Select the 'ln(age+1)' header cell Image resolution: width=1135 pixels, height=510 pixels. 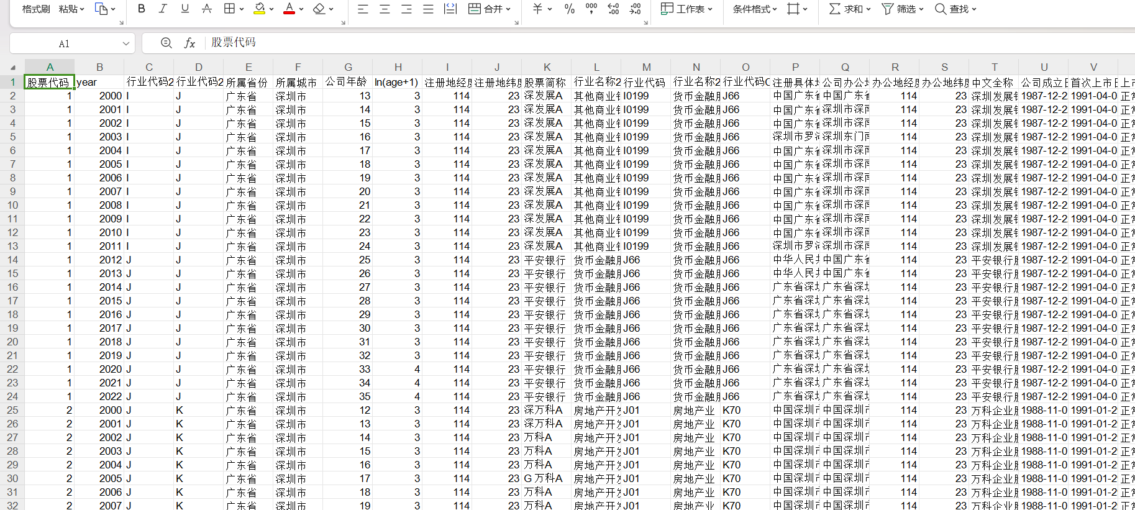[398, 82]
